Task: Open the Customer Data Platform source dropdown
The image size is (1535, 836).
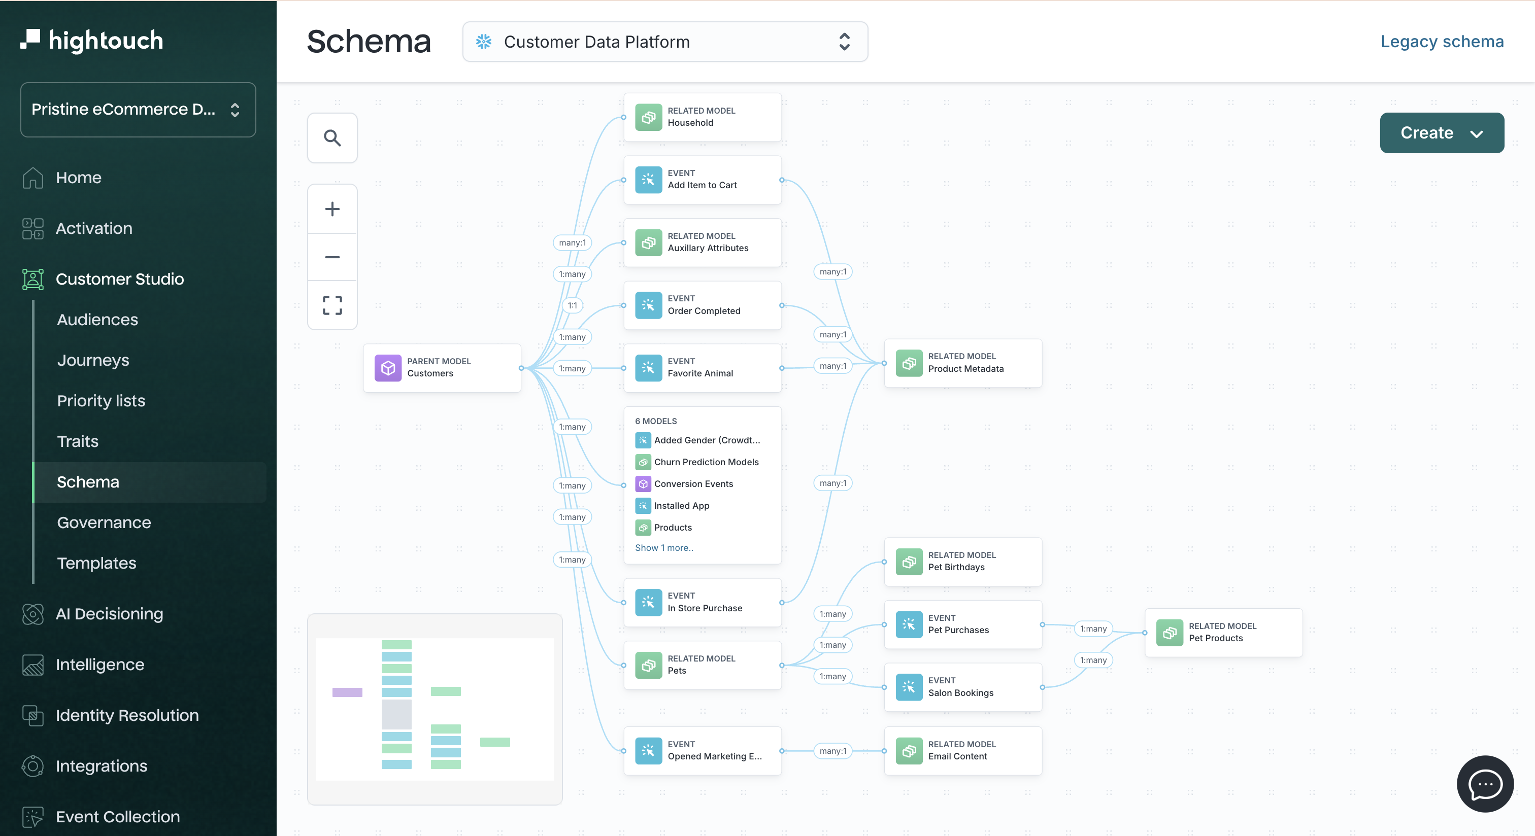Action: pyautogui.click(x=665, y=42)
